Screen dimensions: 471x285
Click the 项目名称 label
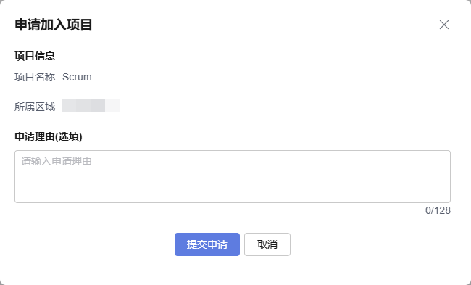pyautogui.click(x=35, y=77)
